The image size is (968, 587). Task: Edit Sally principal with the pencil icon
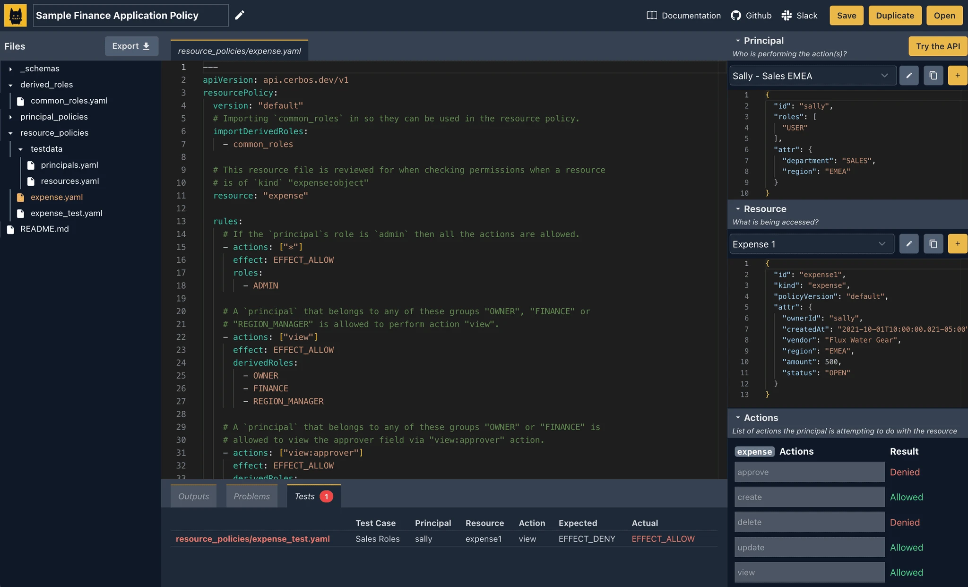908,75
